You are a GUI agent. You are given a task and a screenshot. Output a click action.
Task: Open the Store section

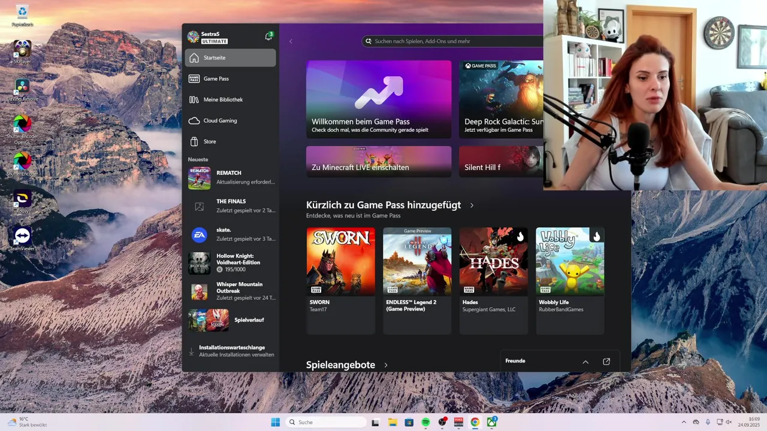(x=231, y=141)
